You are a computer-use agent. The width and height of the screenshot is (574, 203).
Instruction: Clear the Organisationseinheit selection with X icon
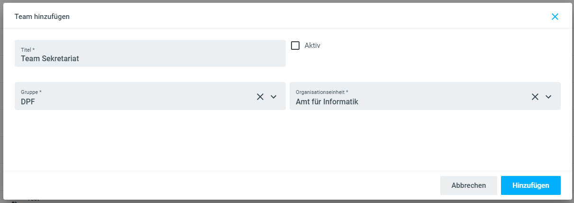pos(535,97)
